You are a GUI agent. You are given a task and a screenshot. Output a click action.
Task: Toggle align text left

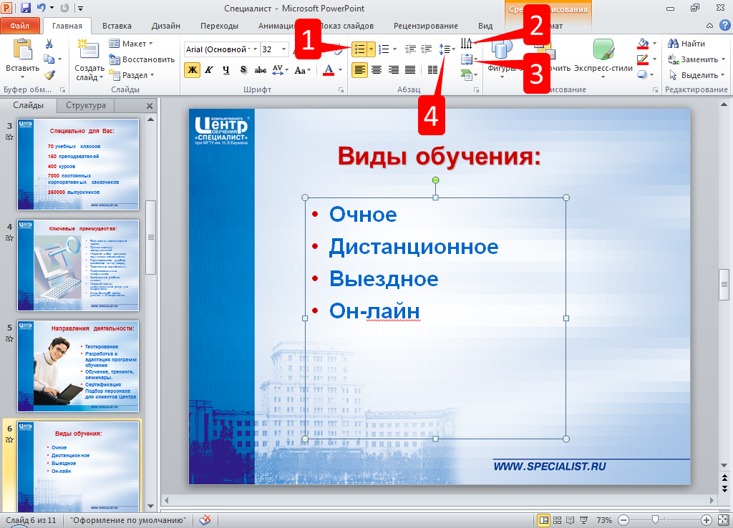pos(359,69)
